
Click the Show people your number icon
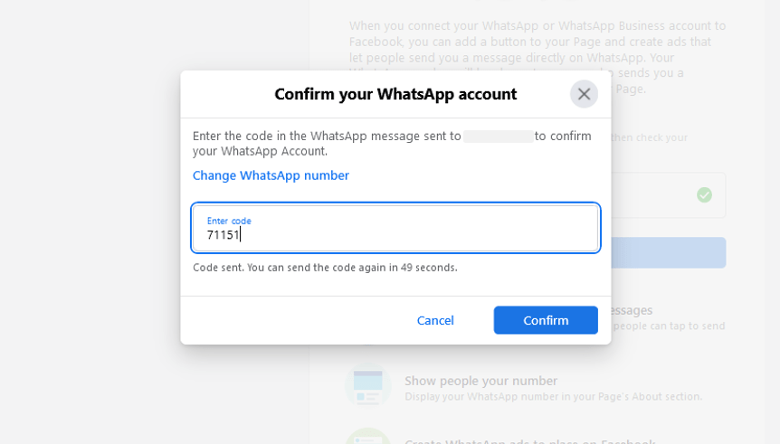pos(367,385)
